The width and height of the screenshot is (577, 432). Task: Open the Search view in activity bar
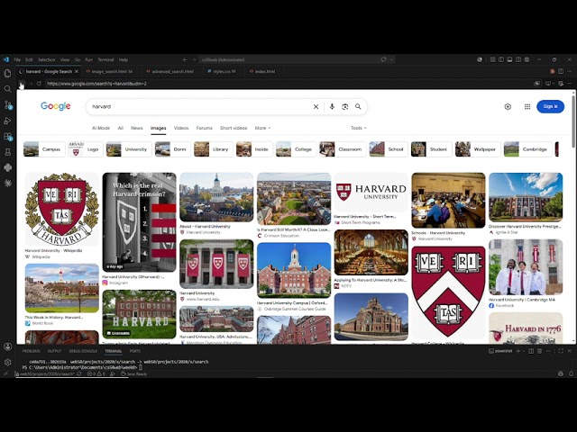click(x=7, y=89)
